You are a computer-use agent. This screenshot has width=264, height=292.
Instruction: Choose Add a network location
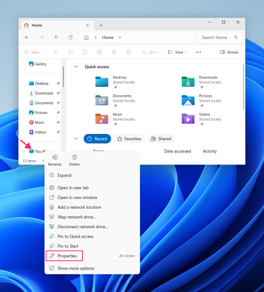92,207
